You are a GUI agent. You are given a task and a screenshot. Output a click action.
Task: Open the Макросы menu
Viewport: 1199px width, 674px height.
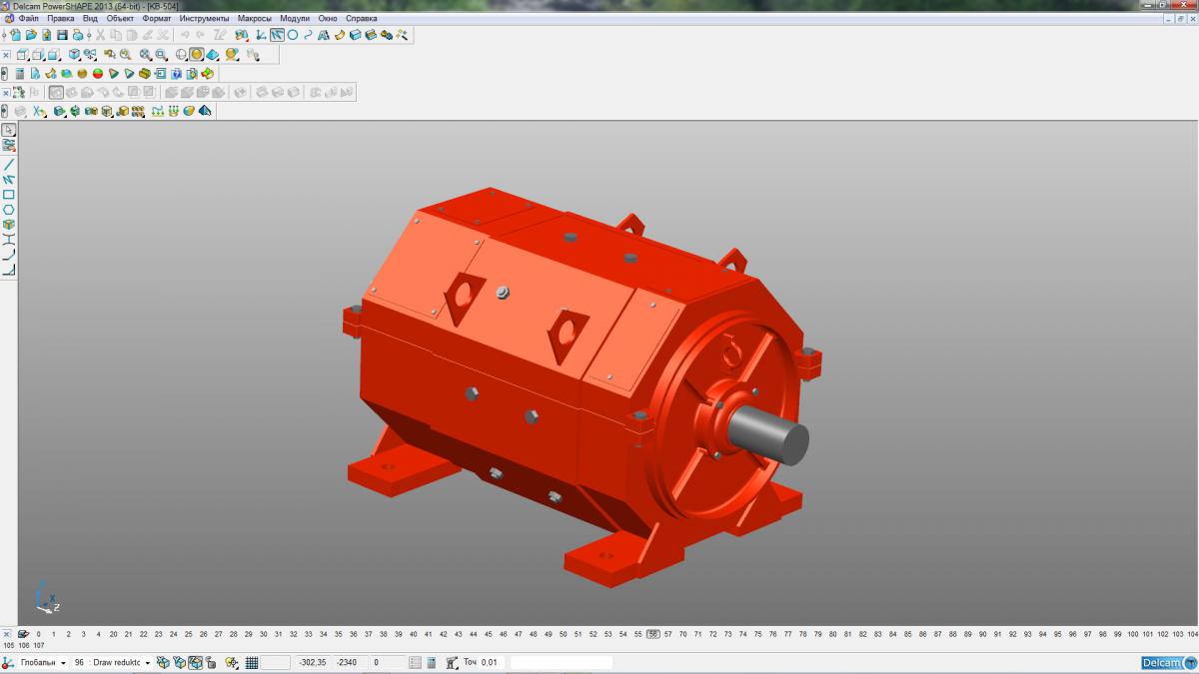254,18
